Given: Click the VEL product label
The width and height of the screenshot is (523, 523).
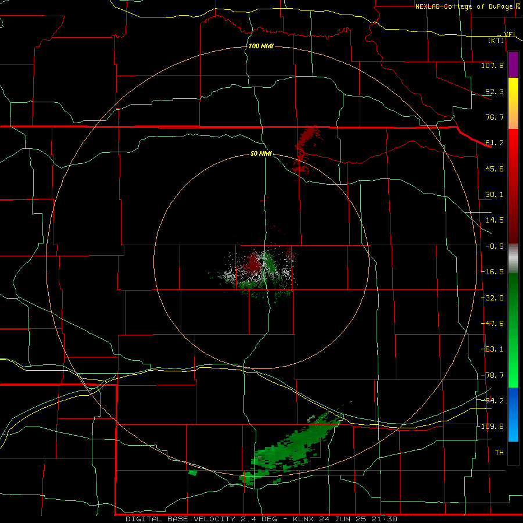Looking at the screenshot, I should coord(510,34).
